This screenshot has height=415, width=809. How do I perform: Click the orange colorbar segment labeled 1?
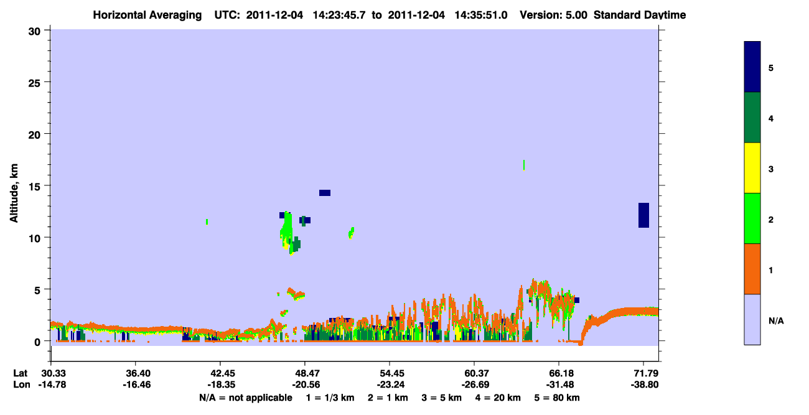click(x=752, y=269)
